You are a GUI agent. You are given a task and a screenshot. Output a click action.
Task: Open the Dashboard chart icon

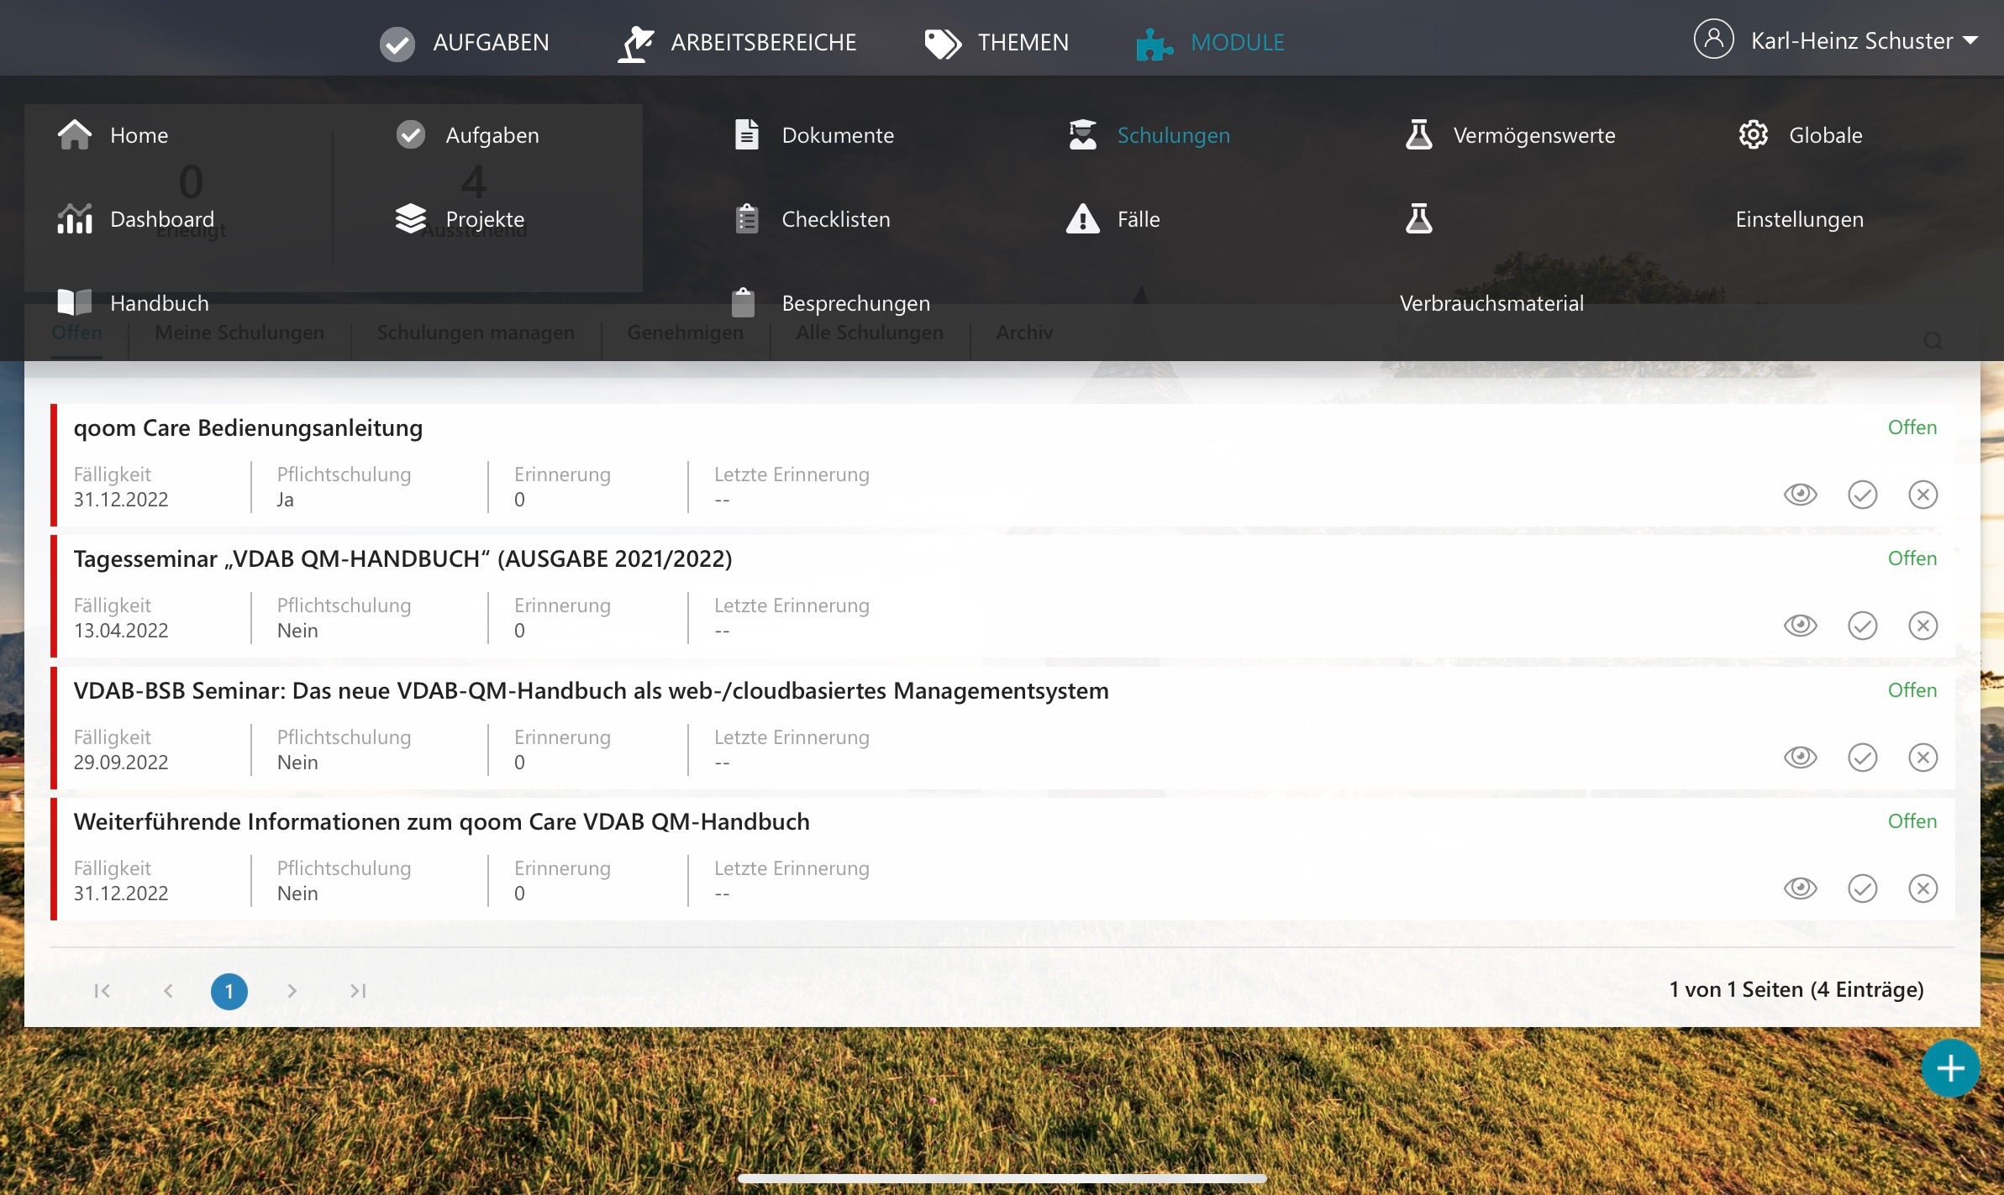tap(75, 219)
